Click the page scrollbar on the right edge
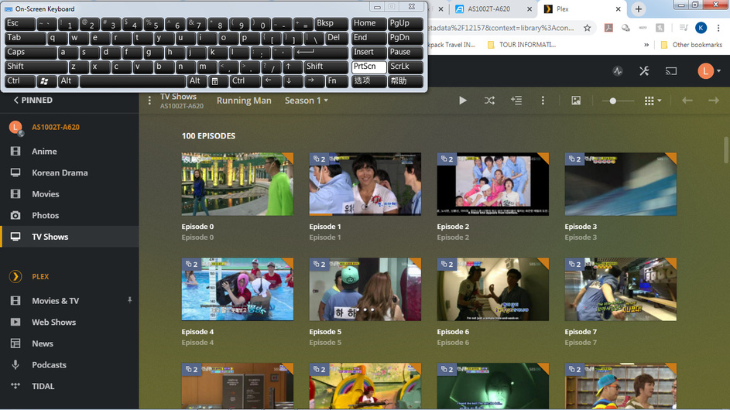Image resolution: width=730 pixels, height=410 pixels. pyautogui.click(x=726, y=149)
